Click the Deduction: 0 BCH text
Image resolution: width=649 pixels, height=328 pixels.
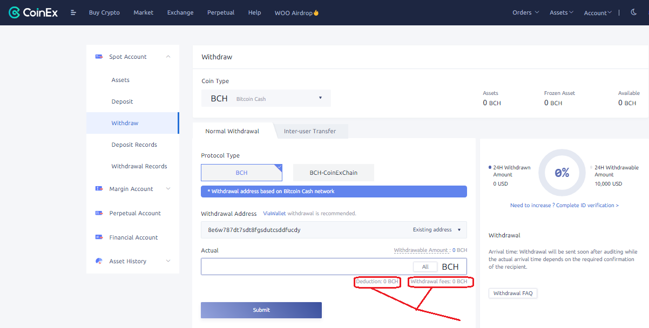coord(377,282)
